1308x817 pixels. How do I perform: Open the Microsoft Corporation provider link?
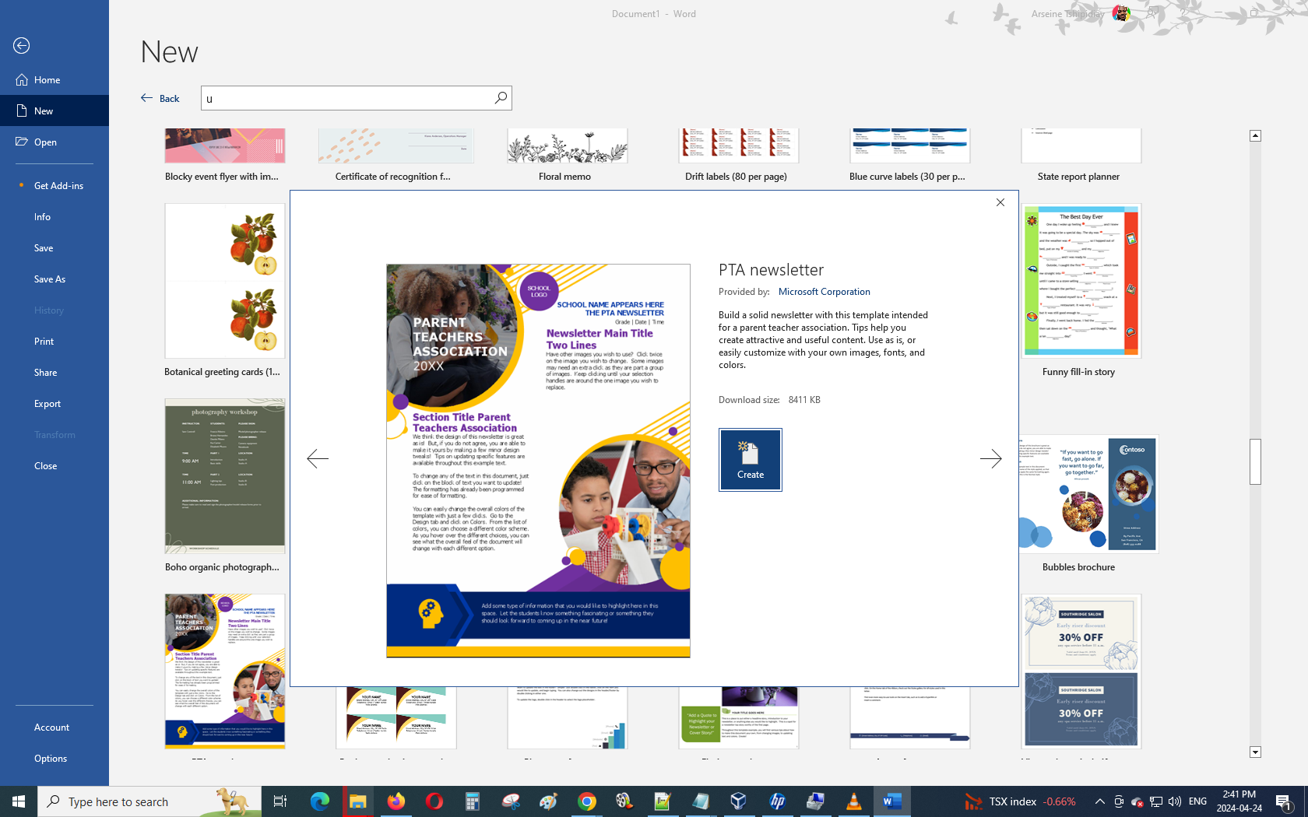[x=824, y=292]
